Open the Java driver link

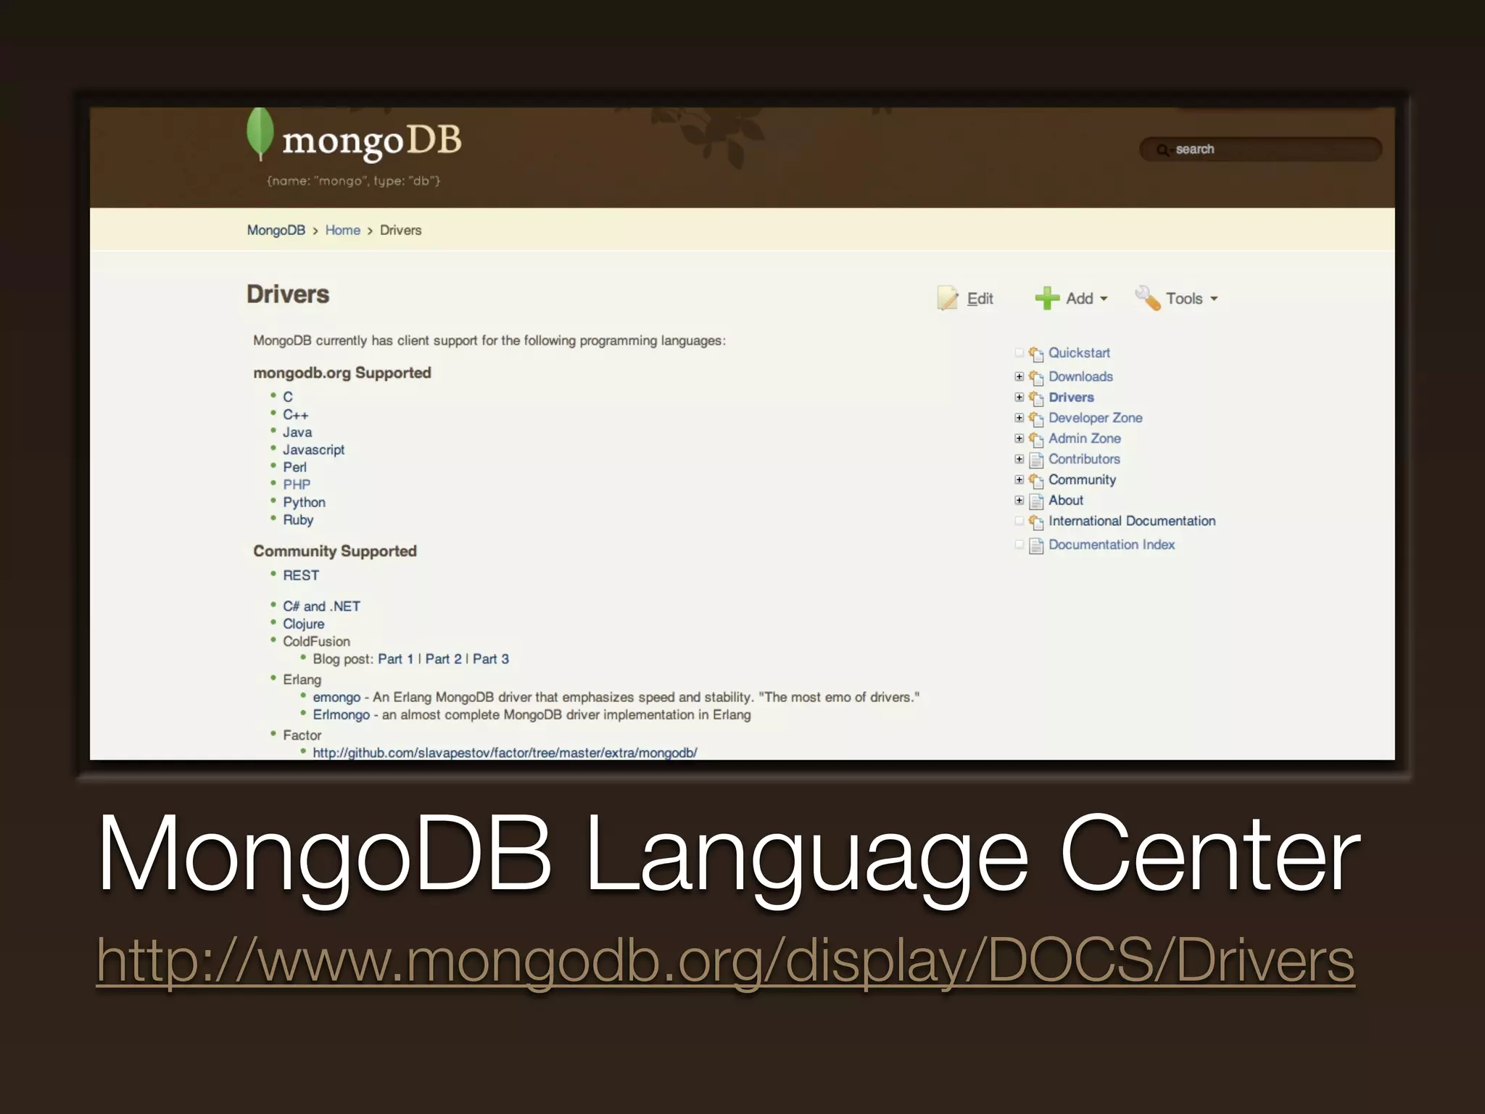pyautogui.click(x=297, y=432)
